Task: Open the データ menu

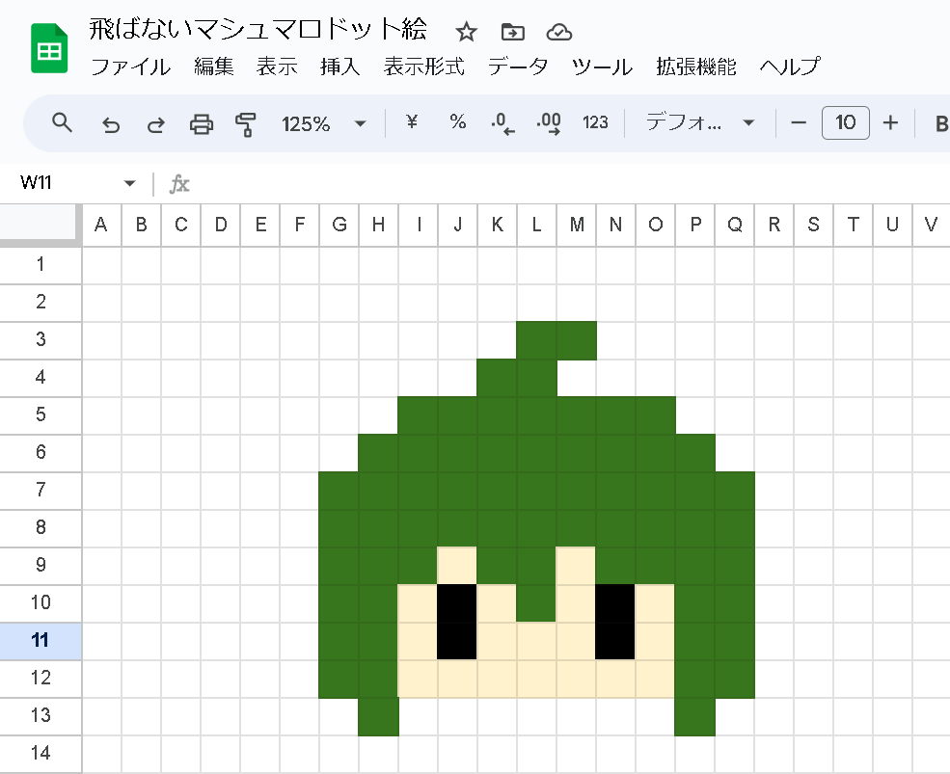Action: click(x=518, y=67)
